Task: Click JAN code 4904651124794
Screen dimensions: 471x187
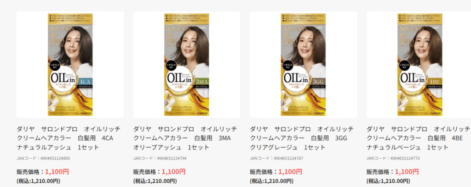Action: (160, 158)
